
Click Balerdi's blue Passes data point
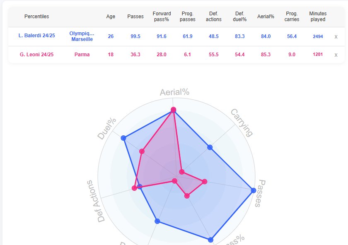coord(254,190)
